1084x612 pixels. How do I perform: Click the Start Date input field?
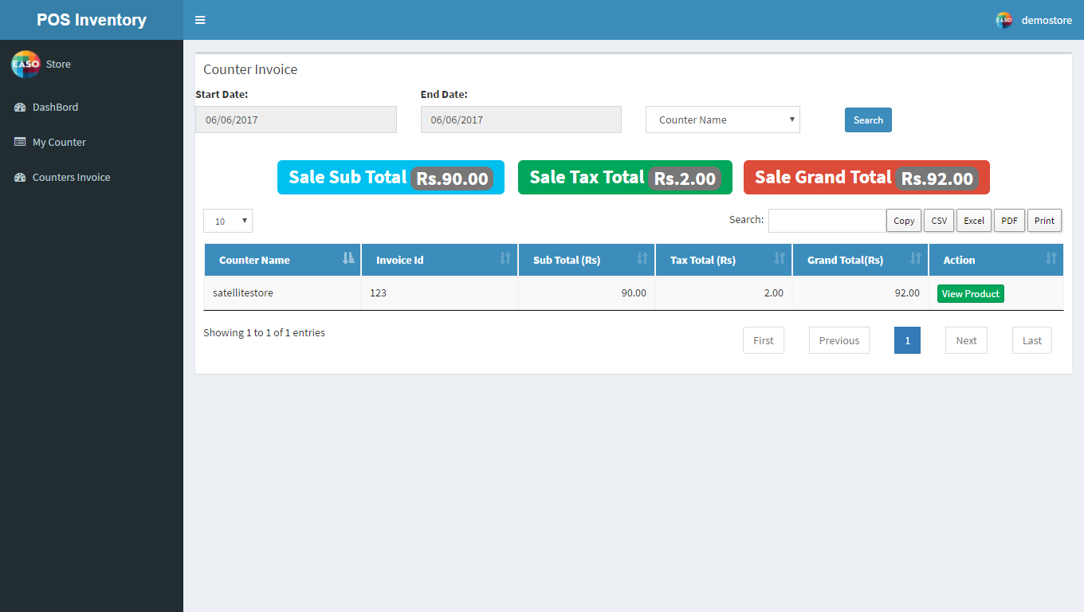296,120
